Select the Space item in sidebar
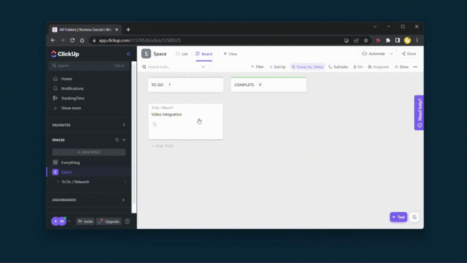This screenshot has height=263, width=467. click(x=66, y=172)
